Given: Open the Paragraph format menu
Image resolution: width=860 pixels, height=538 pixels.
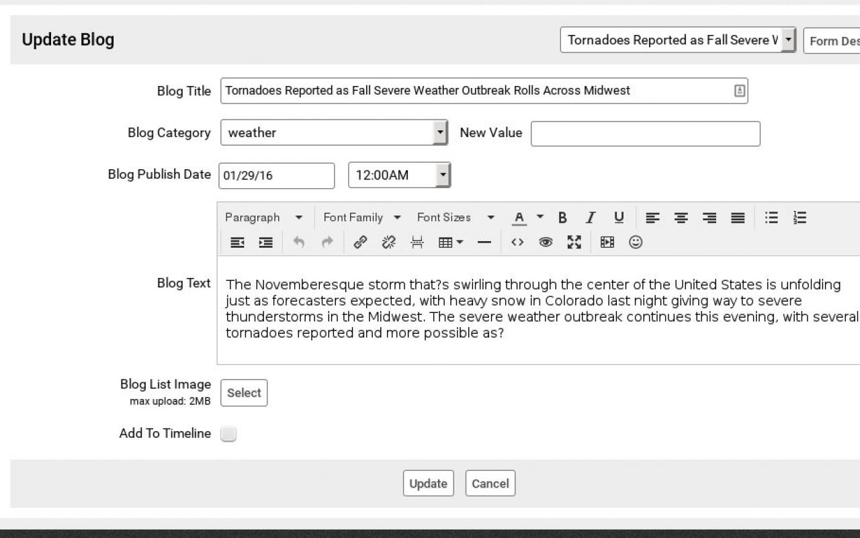Looking at the screenshot, I should [x=264, y=218].
